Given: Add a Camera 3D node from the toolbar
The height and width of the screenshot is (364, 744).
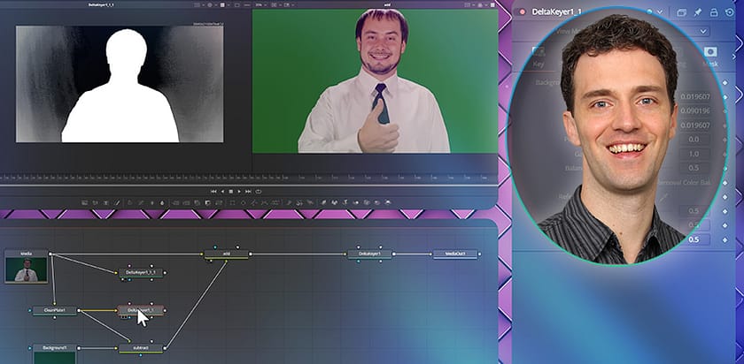Looking at the screenshot, I should (x=366, y=202).
